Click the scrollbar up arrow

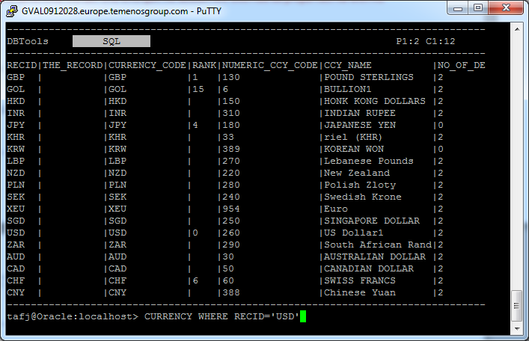point(517,29)
